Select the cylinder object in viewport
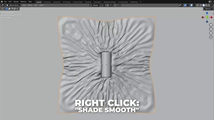 coord(106,65)
